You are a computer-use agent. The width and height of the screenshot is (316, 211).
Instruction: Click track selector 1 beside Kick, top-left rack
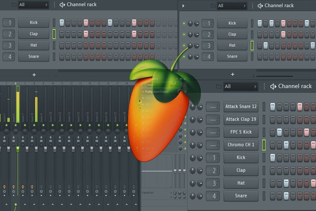[9, 23]
